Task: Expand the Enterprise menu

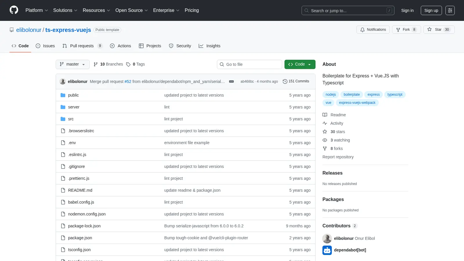Action: tap(166, 10)
